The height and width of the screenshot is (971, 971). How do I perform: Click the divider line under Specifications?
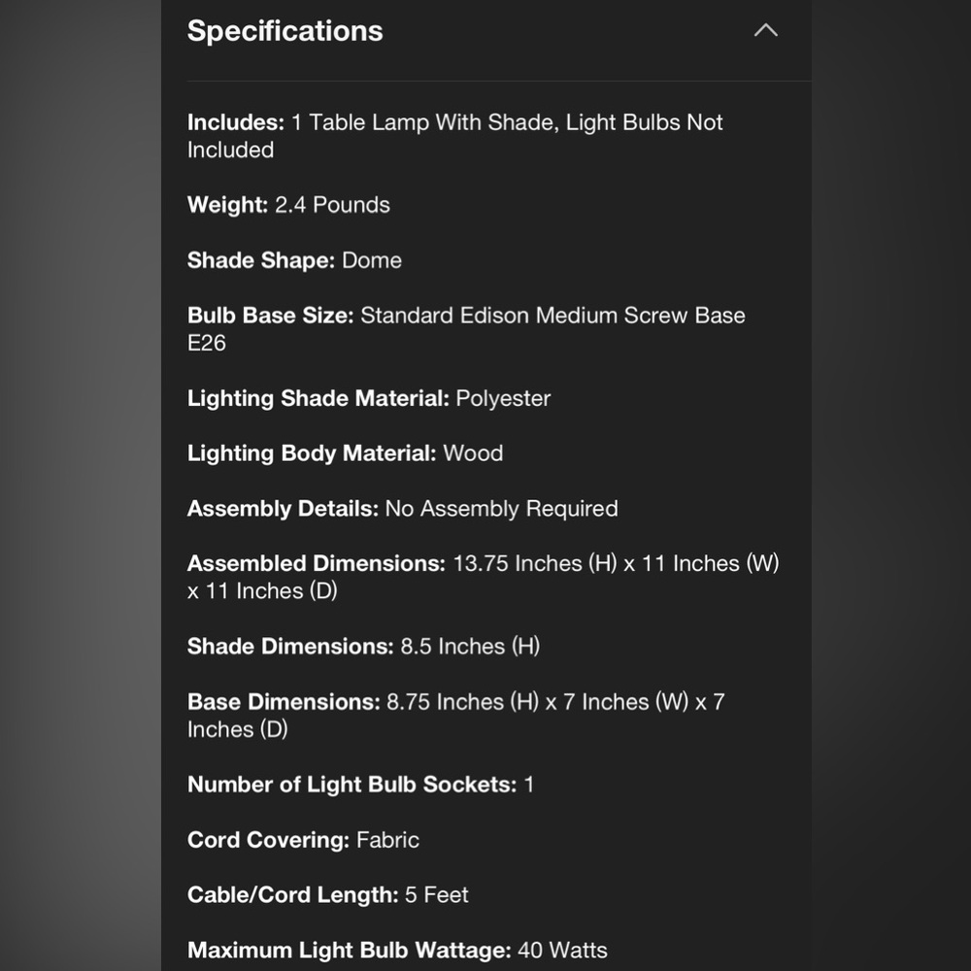pyautogui.click(x=499, y=82)
